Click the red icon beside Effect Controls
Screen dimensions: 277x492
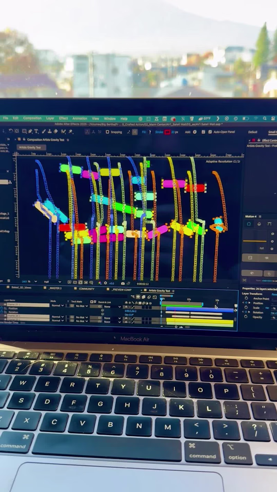pos(254,140)
